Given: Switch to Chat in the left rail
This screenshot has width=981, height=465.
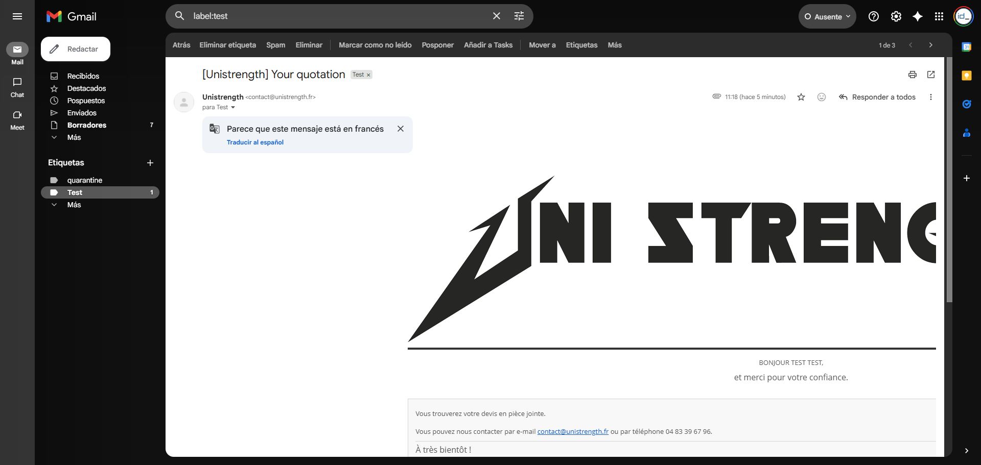Looking at the screenshot, I should pos(17,87).
